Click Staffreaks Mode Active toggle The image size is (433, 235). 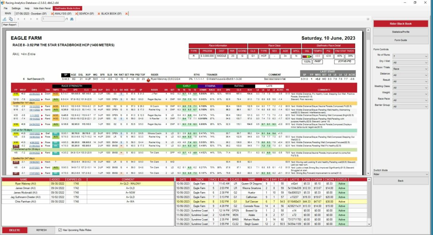click(68, 8)
